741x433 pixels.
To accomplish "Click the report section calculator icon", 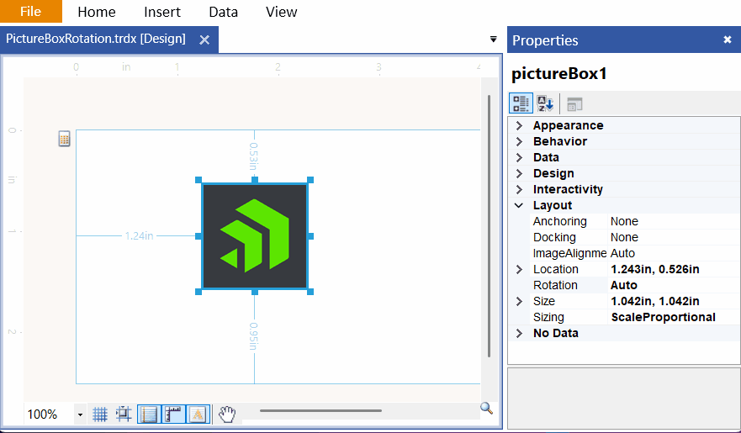I will click(64, 139).
